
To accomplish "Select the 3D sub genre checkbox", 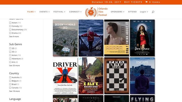I will click(x=10, y=52).
